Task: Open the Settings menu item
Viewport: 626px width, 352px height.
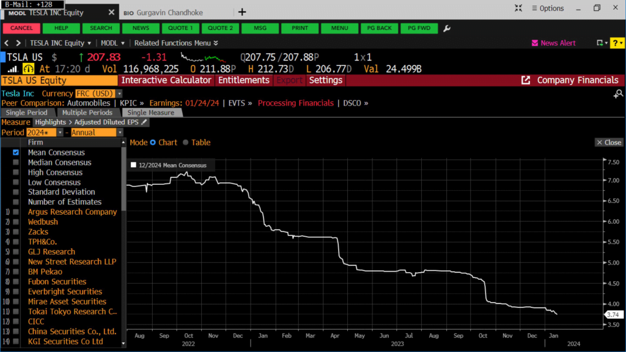Action: [326, 81]
